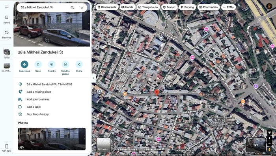Image resolution: width=276 pixels, height=156 pixels.
Task: Select the Restaurants filter chip
Action: [107, 7]
